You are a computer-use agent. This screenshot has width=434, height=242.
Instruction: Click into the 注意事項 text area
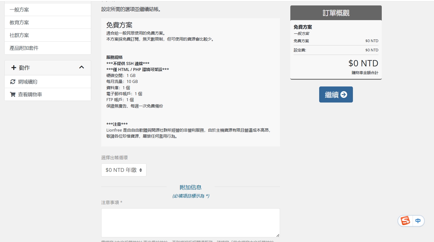point(190,223)
